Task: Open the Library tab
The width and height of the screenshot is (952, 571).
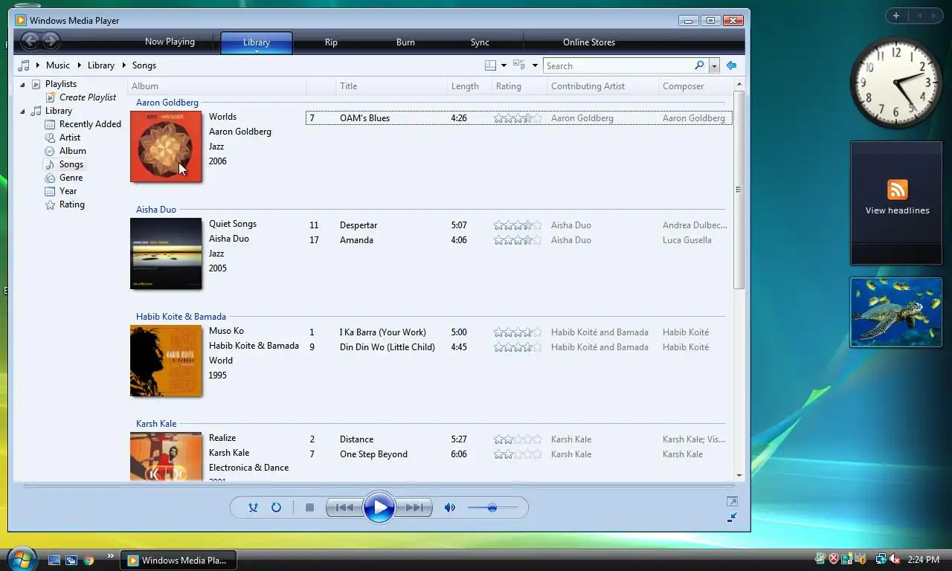Action: pos(257,42)
